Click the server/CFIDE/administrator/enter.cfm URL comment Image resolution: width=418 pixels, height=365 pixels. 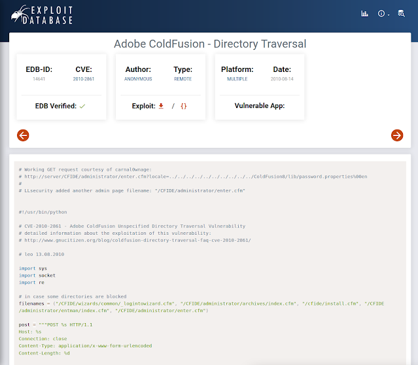point(193,177)
